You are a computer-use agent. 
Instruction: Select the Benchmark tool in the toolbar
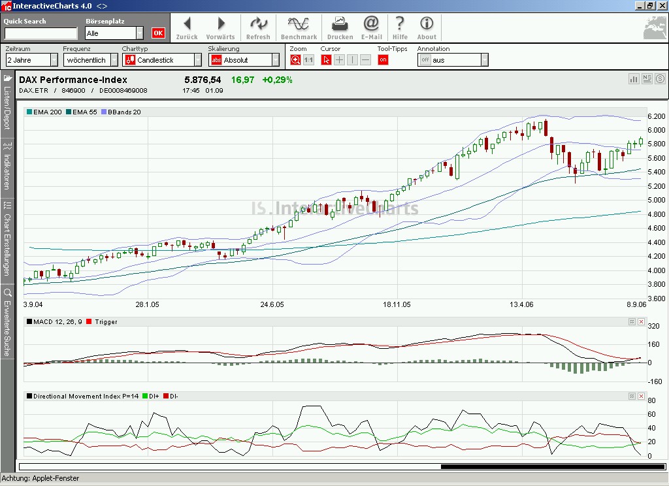[x=299, y=27]
